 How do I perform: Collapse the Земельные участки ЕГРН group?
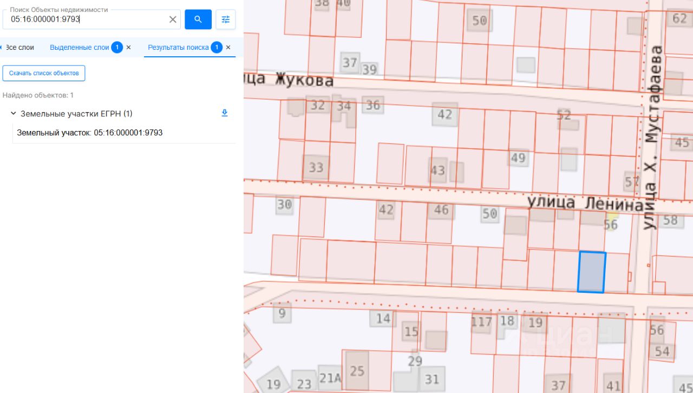pos(14,114)
